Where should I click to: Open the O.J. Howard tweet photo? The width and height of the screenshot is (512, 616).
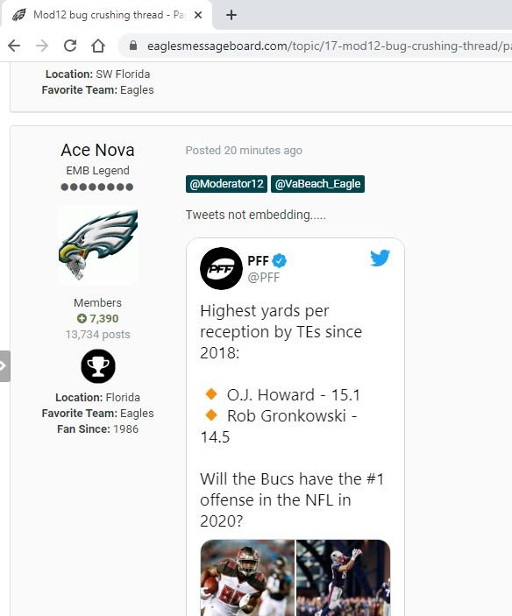(247, 577)
